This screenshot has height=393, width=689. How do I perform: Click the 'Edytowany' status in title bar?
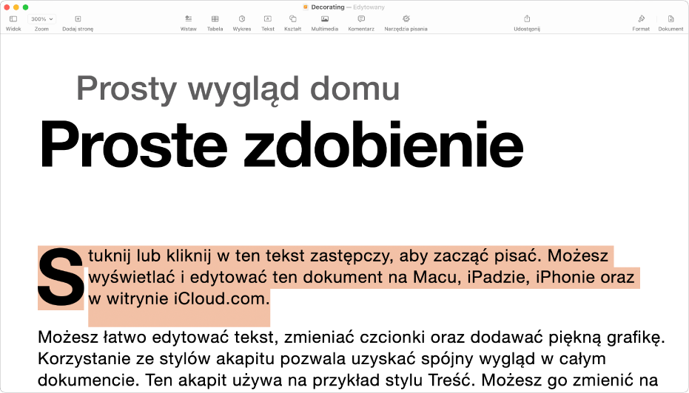pyautogui.click(x=369, y=7)
